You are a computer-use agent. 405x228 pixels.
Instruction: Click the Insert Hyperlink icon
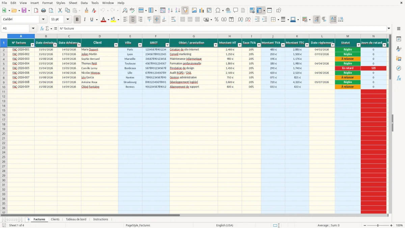228,10
